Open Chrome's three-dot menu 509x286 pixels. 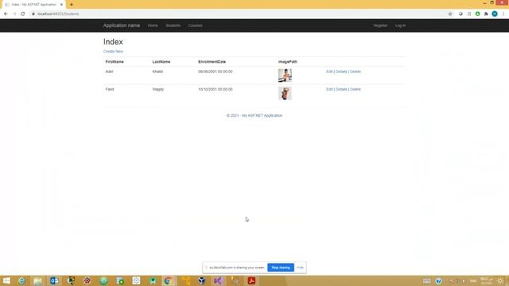(x=503, y=14)
